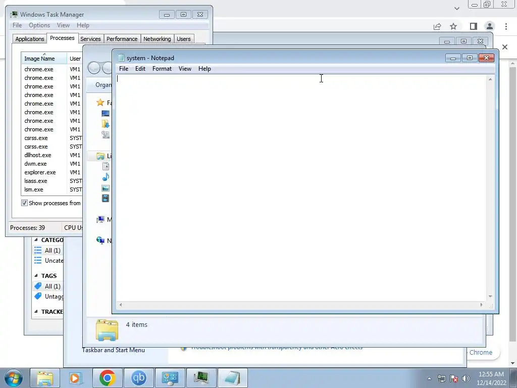Open Task Manager View menu
517x388 pixels.
pyautogui.click(x=63, y=25)
